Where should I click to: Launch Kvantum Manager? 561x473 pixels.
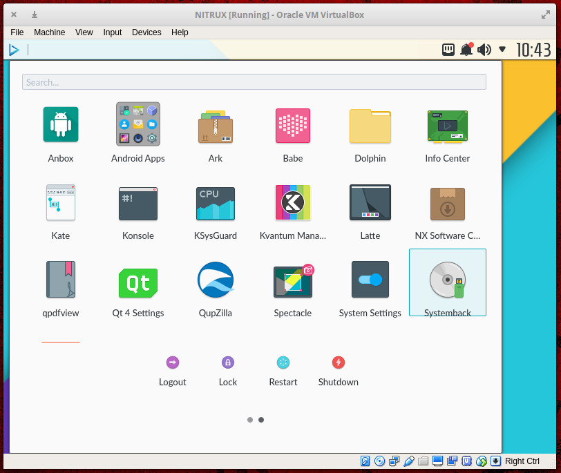293,203
